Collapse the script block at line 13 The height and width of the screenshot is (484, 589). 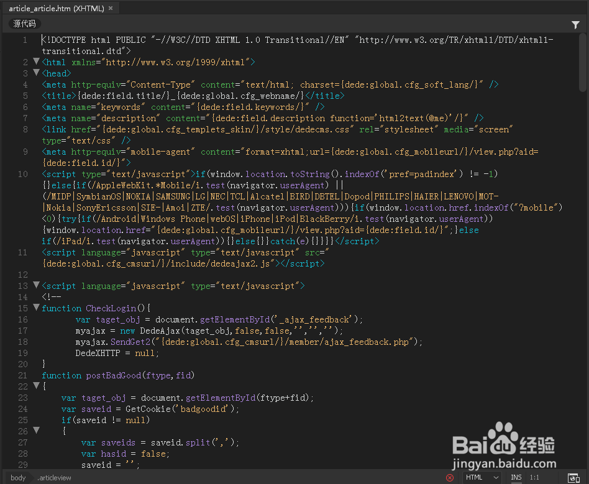click(x=37, y=285)
